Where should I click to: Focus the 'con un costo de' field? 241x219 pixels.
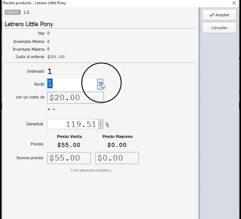click(75, 98)
